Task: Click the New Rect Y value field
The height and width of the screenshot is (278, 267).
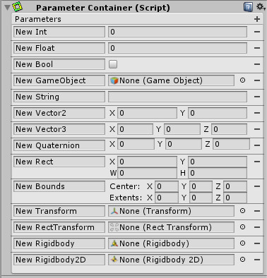Action: tap(218, 162)
